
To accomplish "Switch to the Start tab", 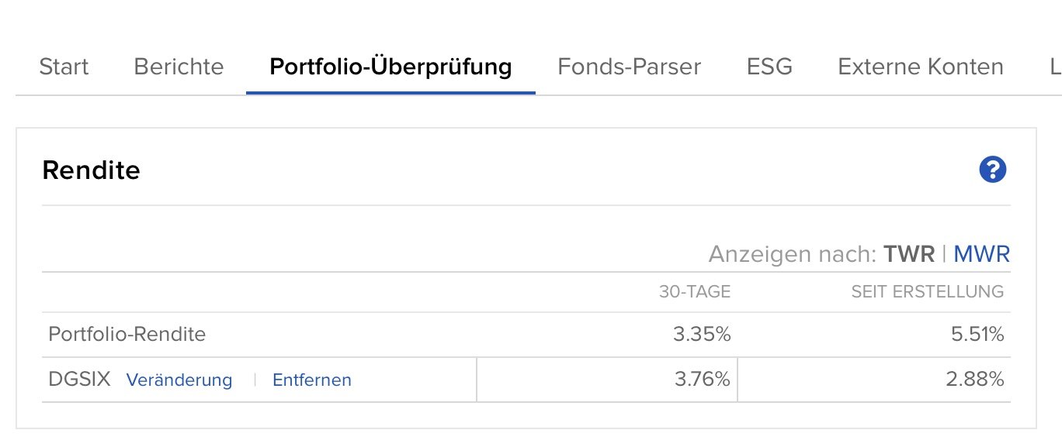I will coord(64,67).
